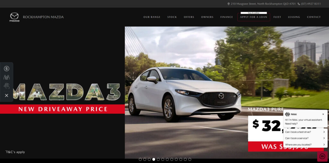Image resolution: width=329 pixels, height=163 pixels.
Task: Open the Fleet menu item
Action: coord(277,17)
